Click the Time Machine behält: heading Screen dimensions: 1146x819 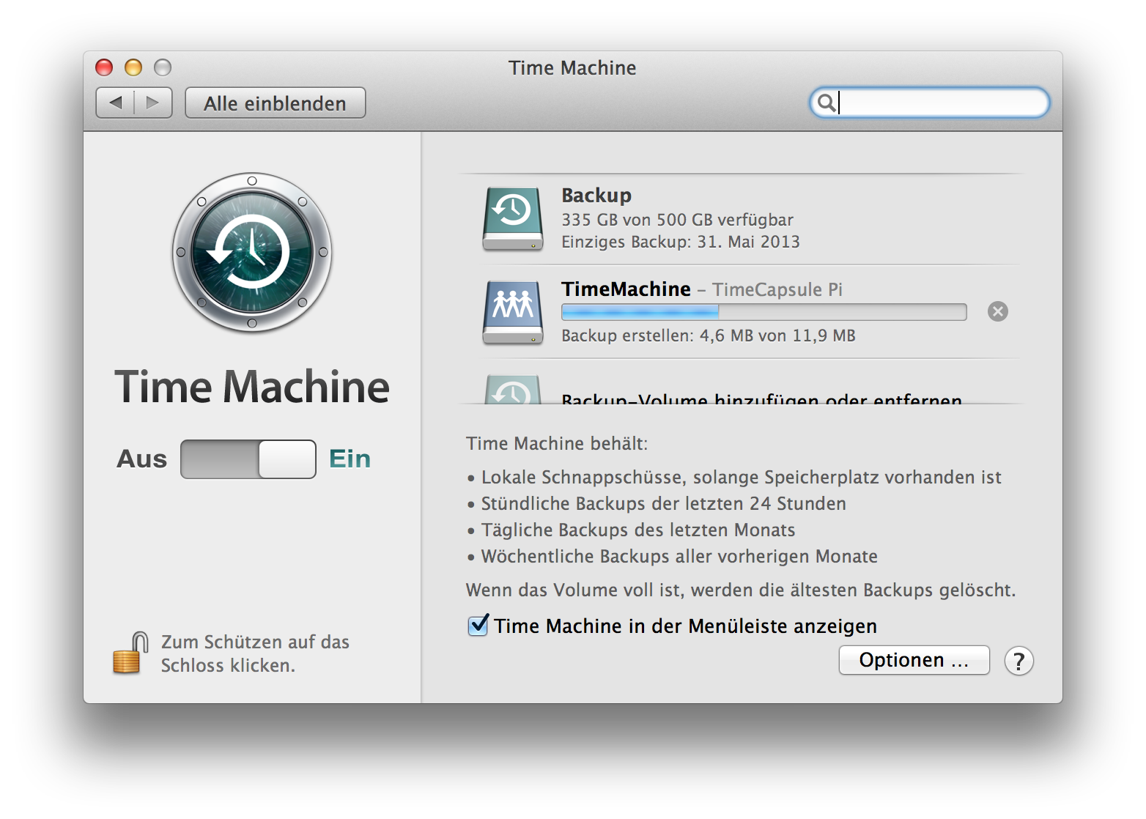(x=557, y=443)
